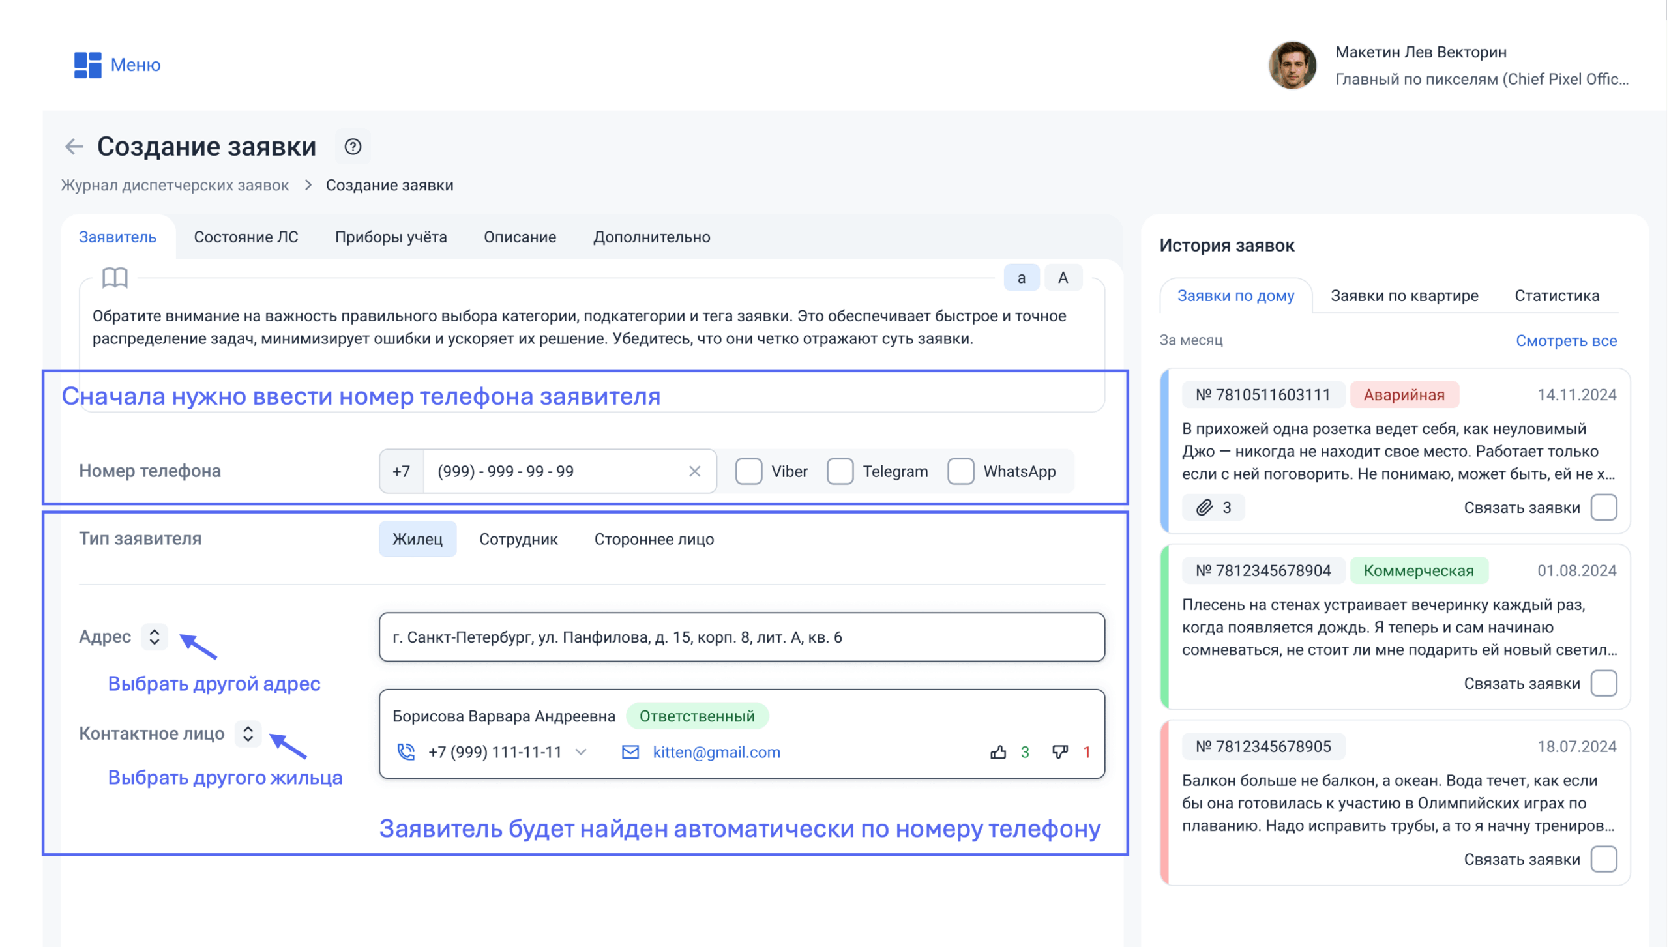
Task: Enable the Viber checkbox
Action: tap(748, 471)
